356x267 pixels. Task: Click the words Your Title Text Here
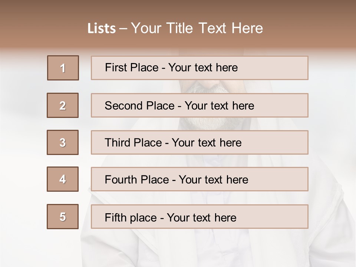pos(197,28)
